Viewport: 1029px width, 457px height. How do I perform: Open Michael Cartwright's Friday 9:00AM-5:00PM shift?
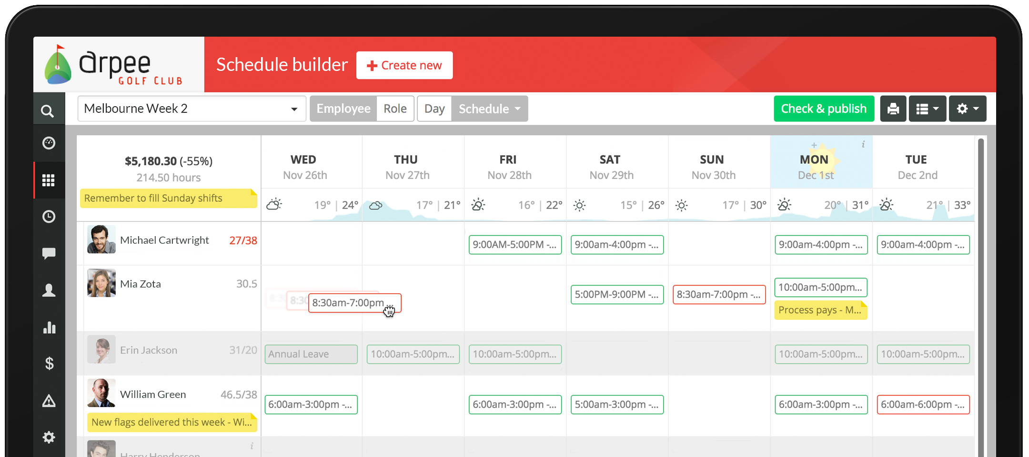click(x=515, y=245)
